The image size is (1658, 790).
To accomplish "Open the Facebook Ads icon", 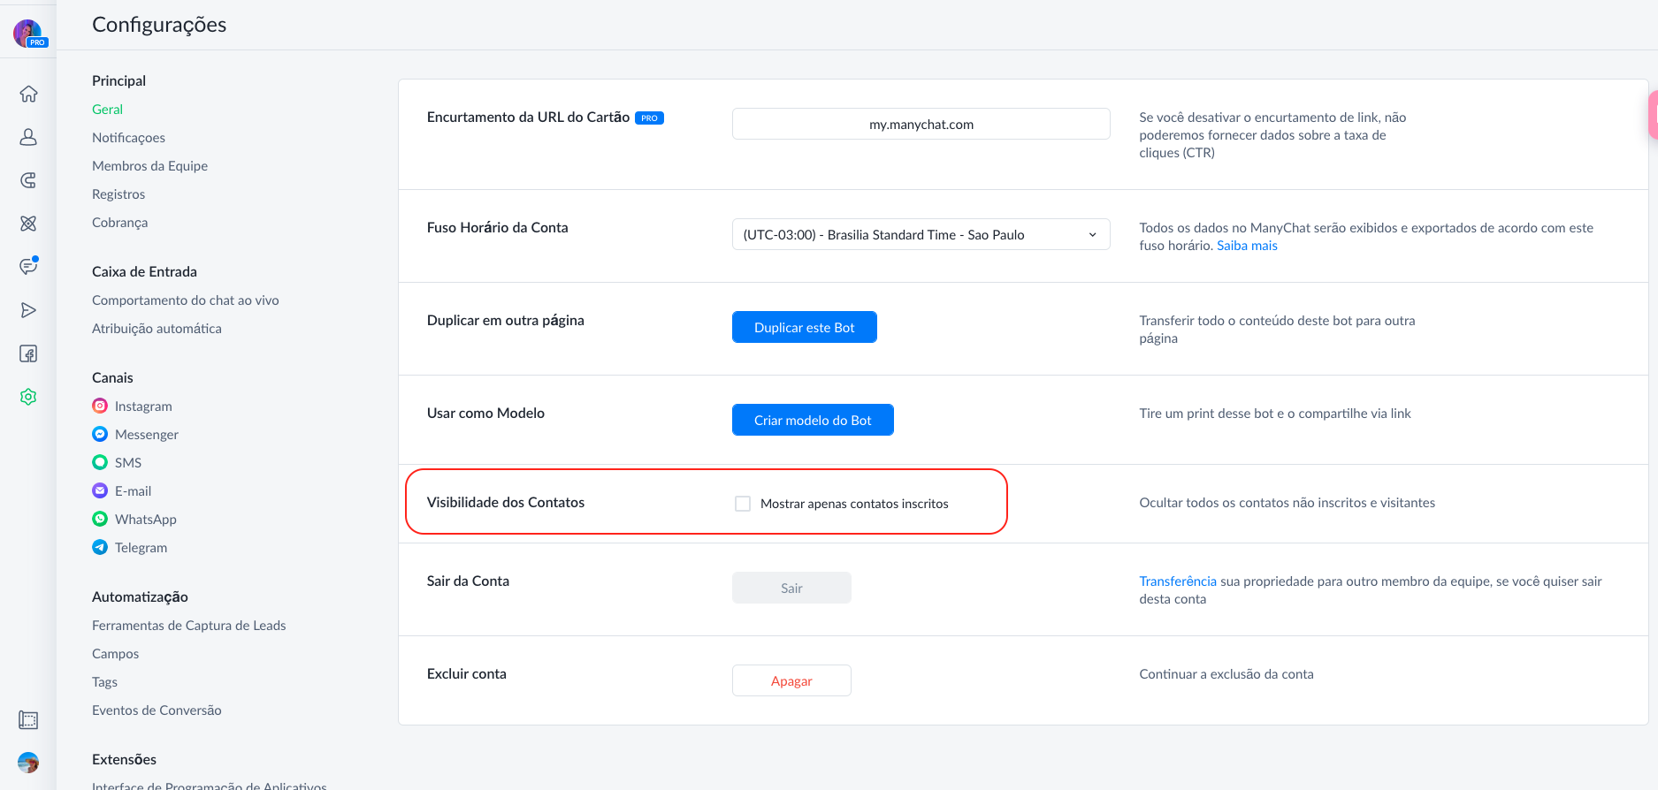I will click(28, 353).
